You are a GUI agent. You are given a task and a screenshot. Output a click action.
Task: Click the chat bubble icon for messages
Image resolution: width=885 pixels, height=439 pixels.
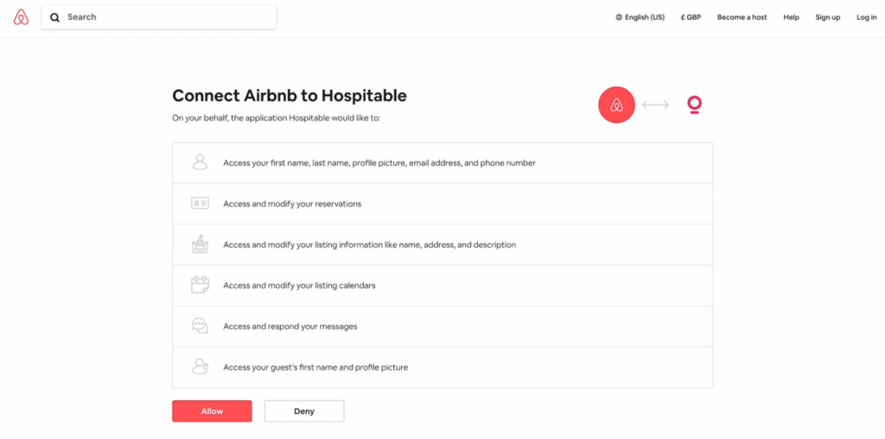tap(200, 326)
